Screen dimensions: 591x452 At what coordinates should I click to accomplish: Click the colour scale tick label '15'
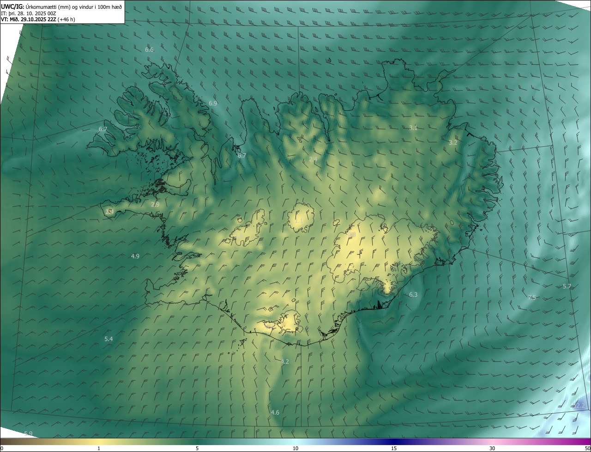[x=394, y=448]
